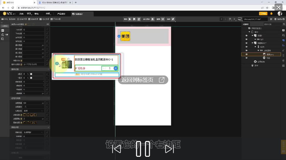Image resolution: width=286 pixels, height=160 pixels.
Task: Open the properties panel hamburger menu
Action: point(48,24)
